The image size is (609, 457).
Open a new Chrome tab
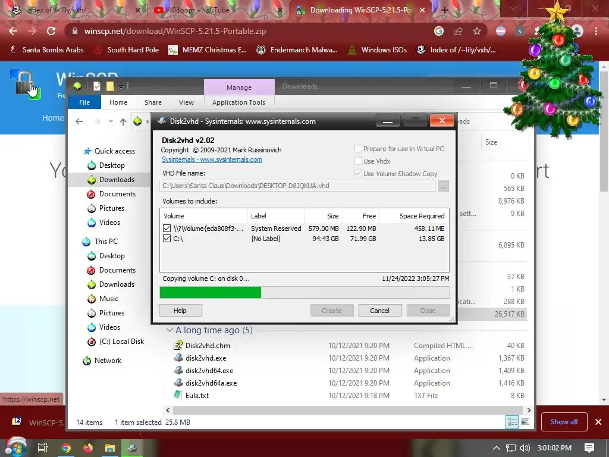445,10
